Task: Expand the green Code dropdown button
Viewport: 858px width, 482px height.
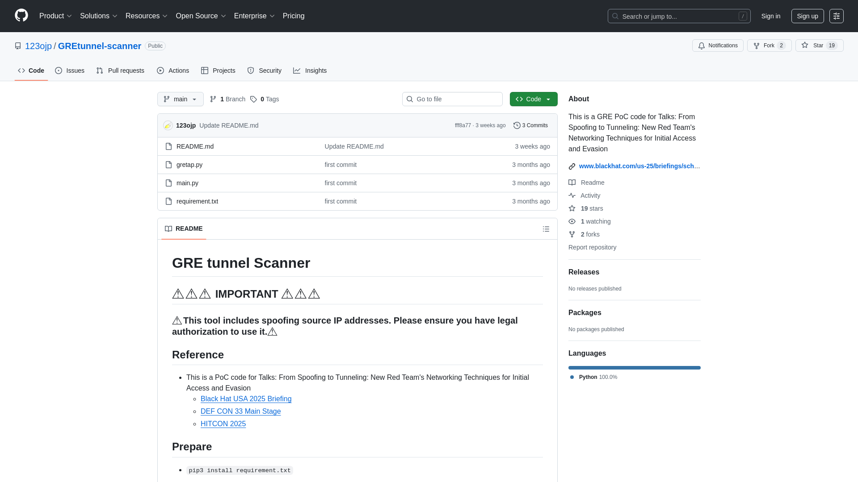Action: pos(534,99)
